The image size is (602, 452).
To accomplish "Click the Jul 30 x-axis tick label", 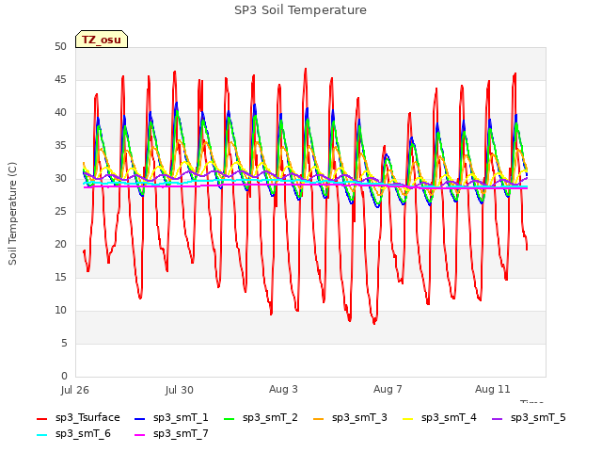I will tap(180, 390).
